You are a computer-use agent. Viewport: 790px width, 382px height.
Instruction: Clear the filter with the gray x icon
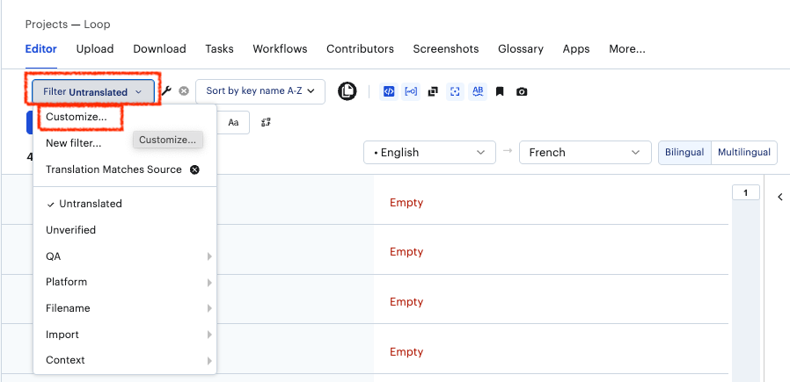tap(184, 91)
